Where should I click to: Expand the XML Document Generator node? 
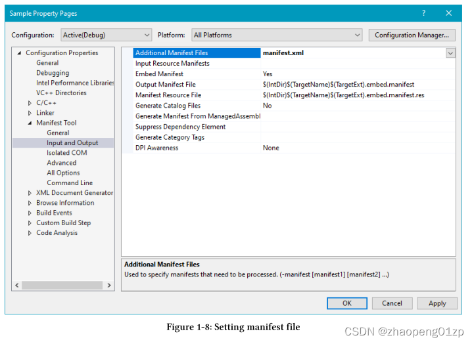pyautogui.click(x=30, y=193)
